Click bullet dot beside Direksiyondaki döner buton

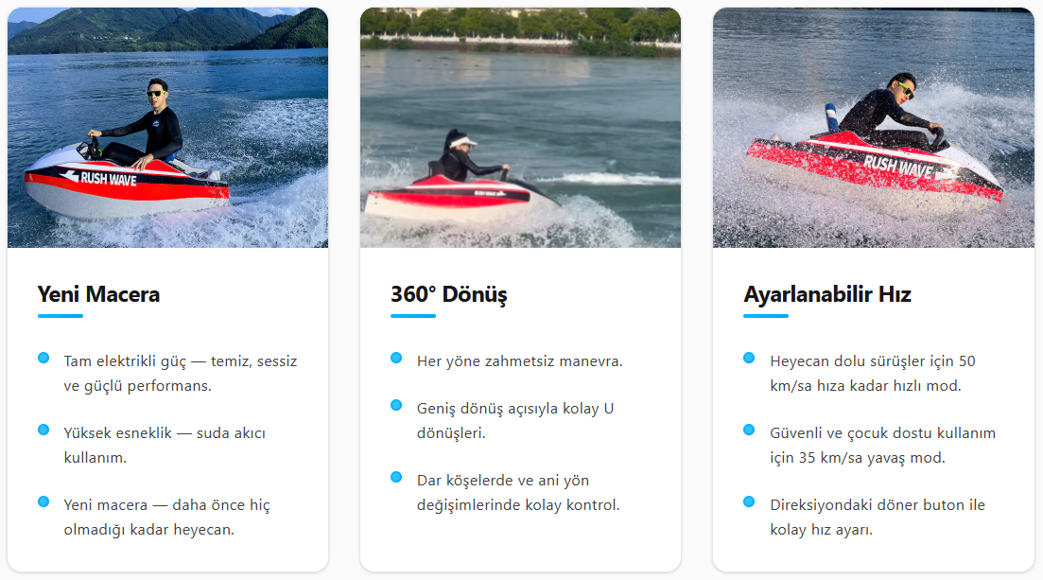point(749,501)
